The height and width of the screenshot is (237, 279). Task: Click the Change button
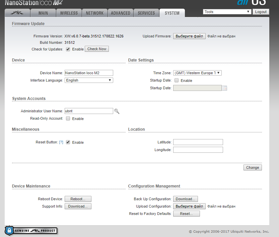pos(253,167)
